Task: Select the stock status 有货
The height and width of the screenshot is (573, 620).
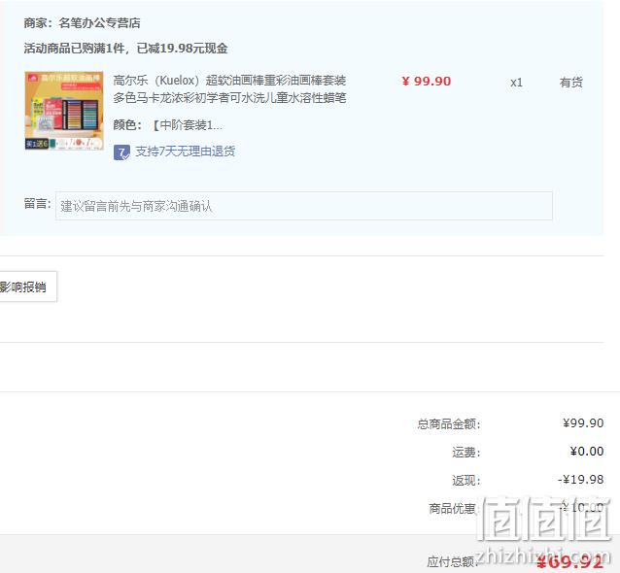Action: click(x=571, y=83)
